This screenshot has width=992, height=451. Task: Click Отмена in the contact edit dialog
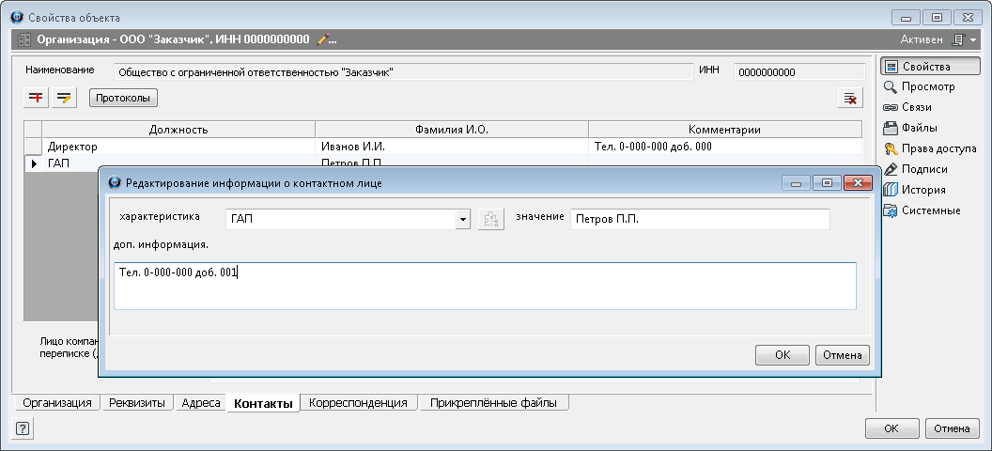pos(843,355)
